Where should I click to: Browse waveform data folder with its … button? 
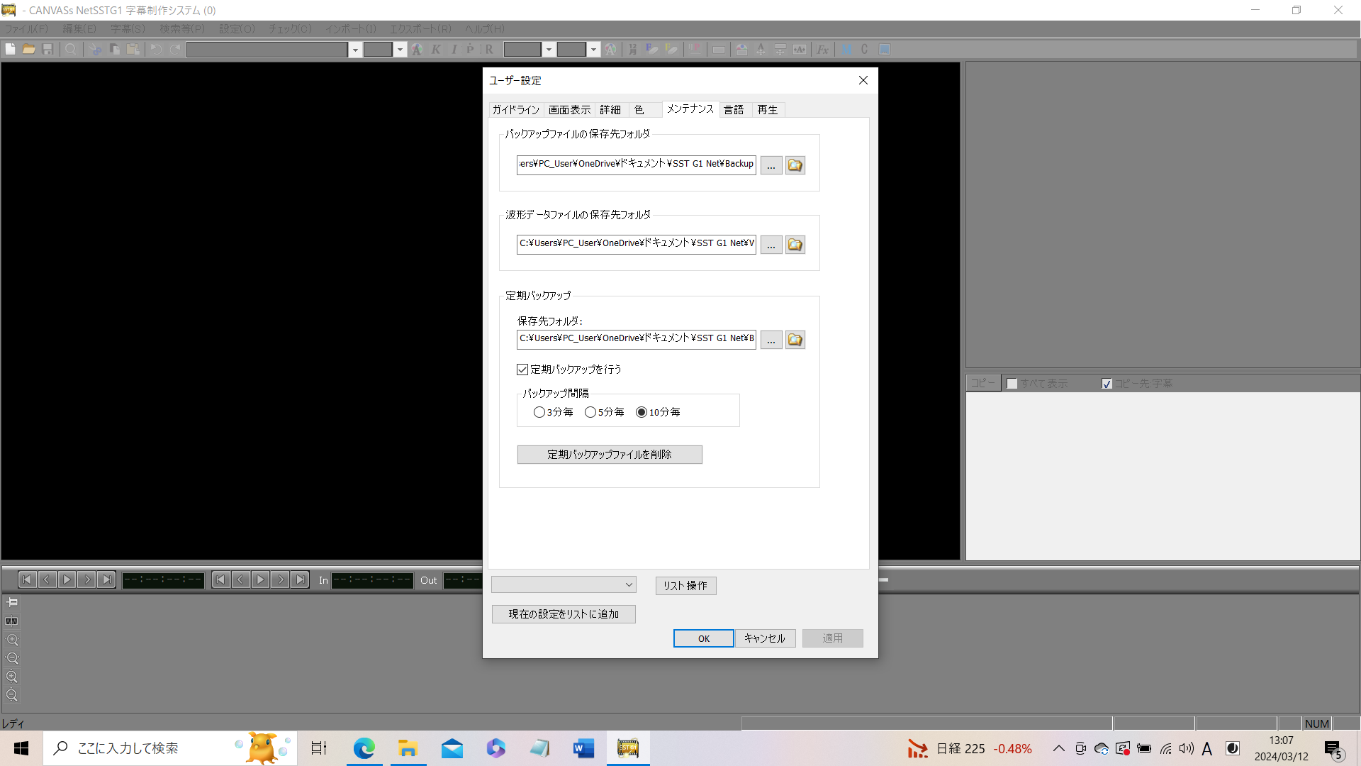[x=771, y=245]
